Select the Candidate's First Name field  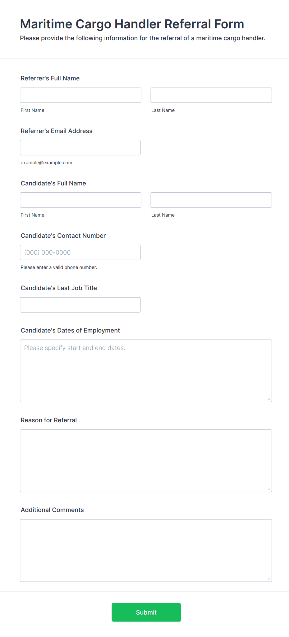point(80,200)
